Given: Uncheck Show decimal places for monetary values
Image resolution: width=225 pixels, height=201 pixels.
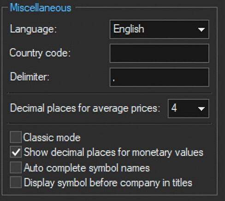Looking at the screenshot, I should pos(16,152).
